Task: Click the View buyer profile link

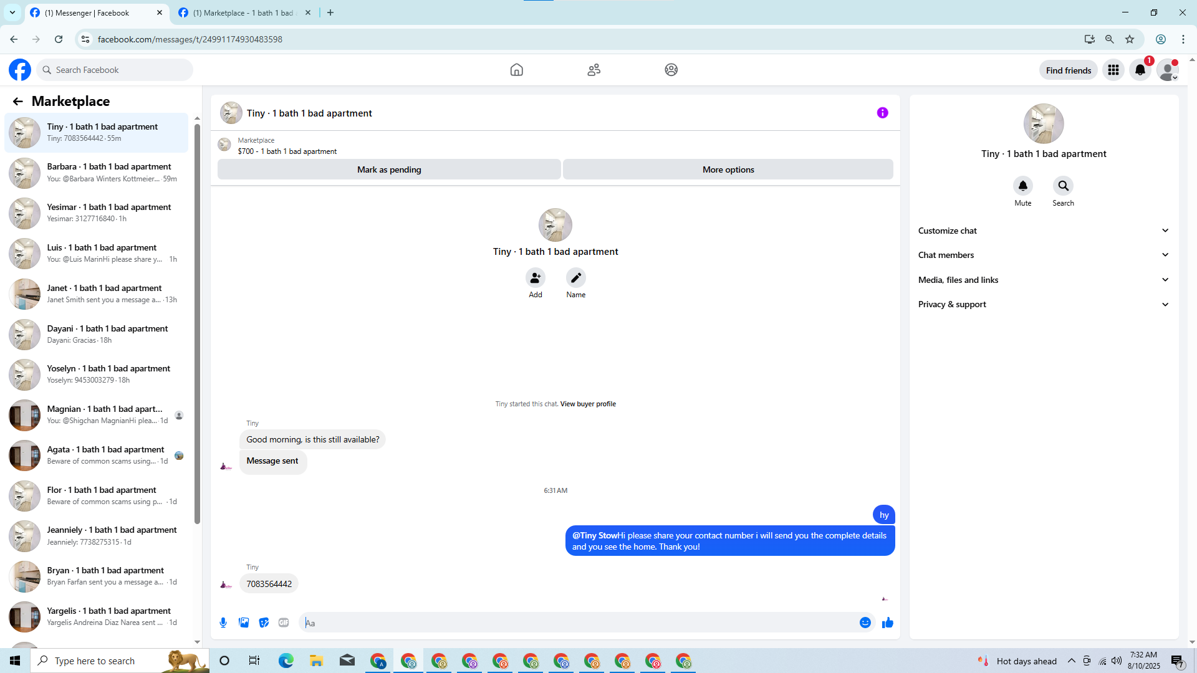Action: pyautogui.click(x=588, y=404)
